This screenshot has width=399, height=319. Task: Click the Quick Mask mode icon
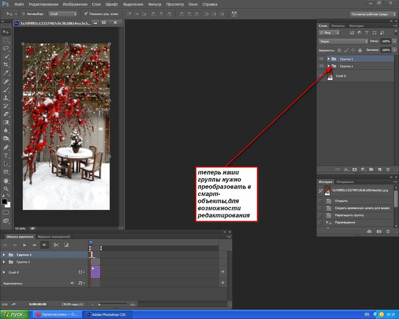click(x=6, y=212)
